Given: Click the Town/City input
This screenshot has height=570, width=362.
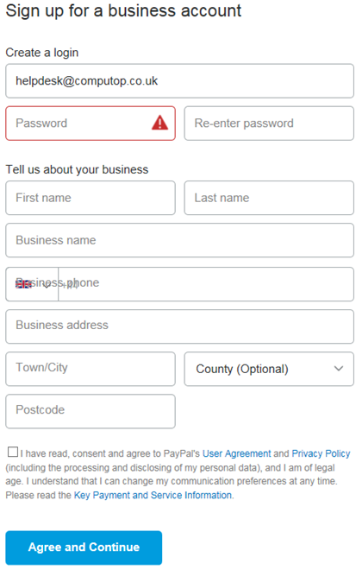Looking at the screenshot, I should tap(90, 369).
